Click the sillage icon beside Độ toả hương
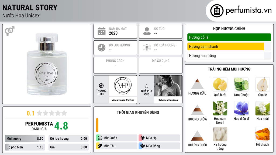276x155 pixels. pos(147,48)
